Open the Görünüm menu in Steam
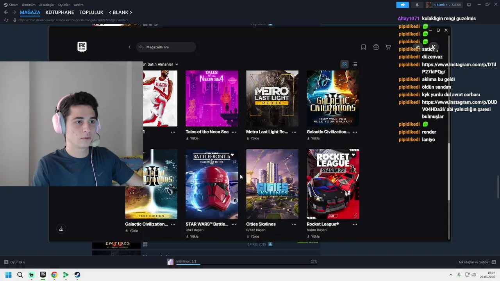Screen dimensions: 500x281 point(29,5)
